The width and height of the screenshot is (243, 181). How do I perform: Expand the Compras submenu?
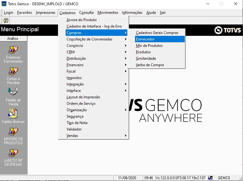point(97,33)
